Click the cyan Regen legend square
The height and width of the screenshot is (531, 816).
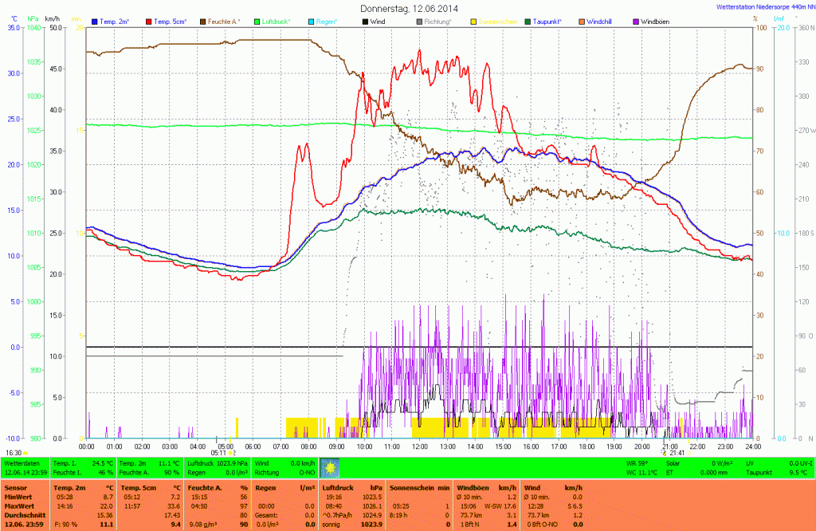(x=311, y=22)
